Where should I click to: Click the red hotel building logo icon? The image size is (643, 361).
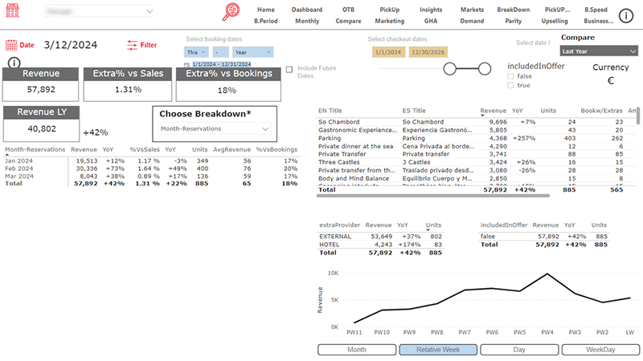point(13,13)
